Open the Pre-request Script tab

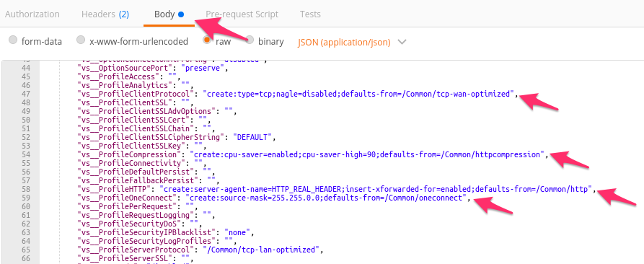pyautogui.click(x=242, y=14)
